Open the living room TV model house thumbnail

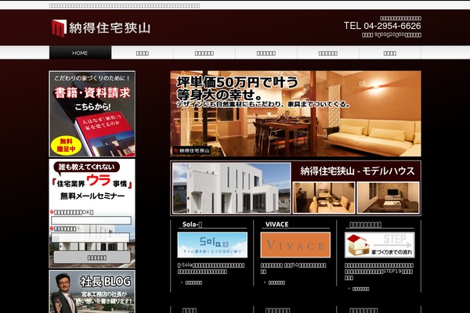389,198
